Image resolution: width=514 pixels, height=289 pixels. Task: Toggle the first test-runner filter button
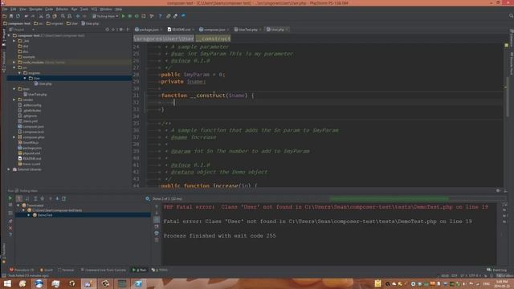pos(19,198)
